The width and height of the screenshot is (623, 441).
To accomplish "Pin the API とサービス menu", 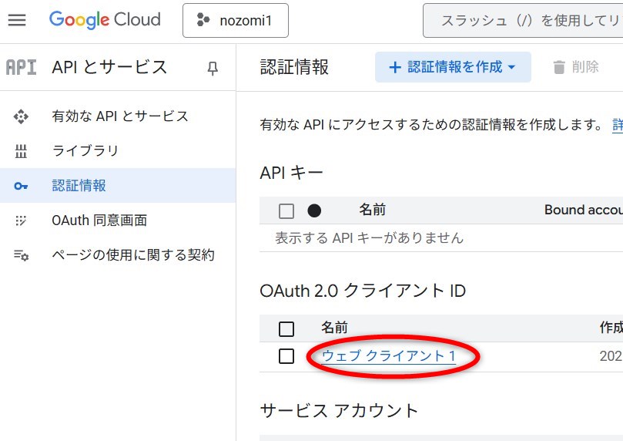I will click(213, 69).
